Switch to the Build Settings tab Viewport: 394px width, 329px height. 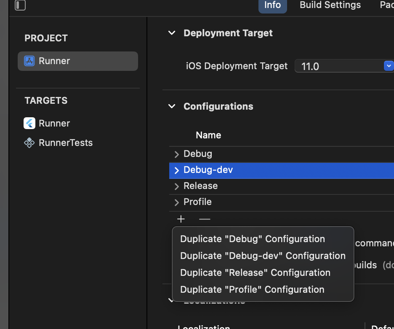[330, 5]
